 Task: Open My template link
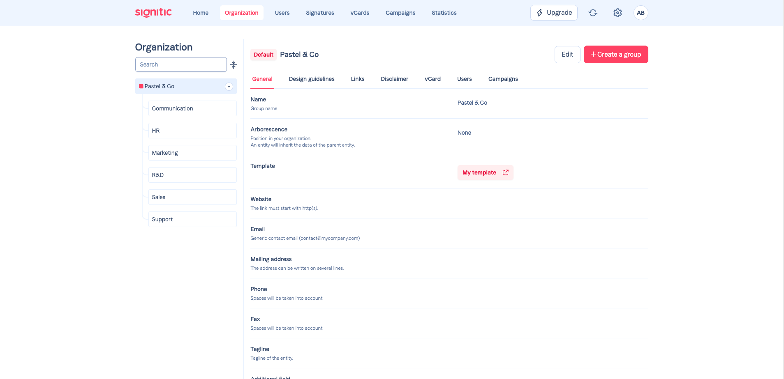[x=479, y=172]
